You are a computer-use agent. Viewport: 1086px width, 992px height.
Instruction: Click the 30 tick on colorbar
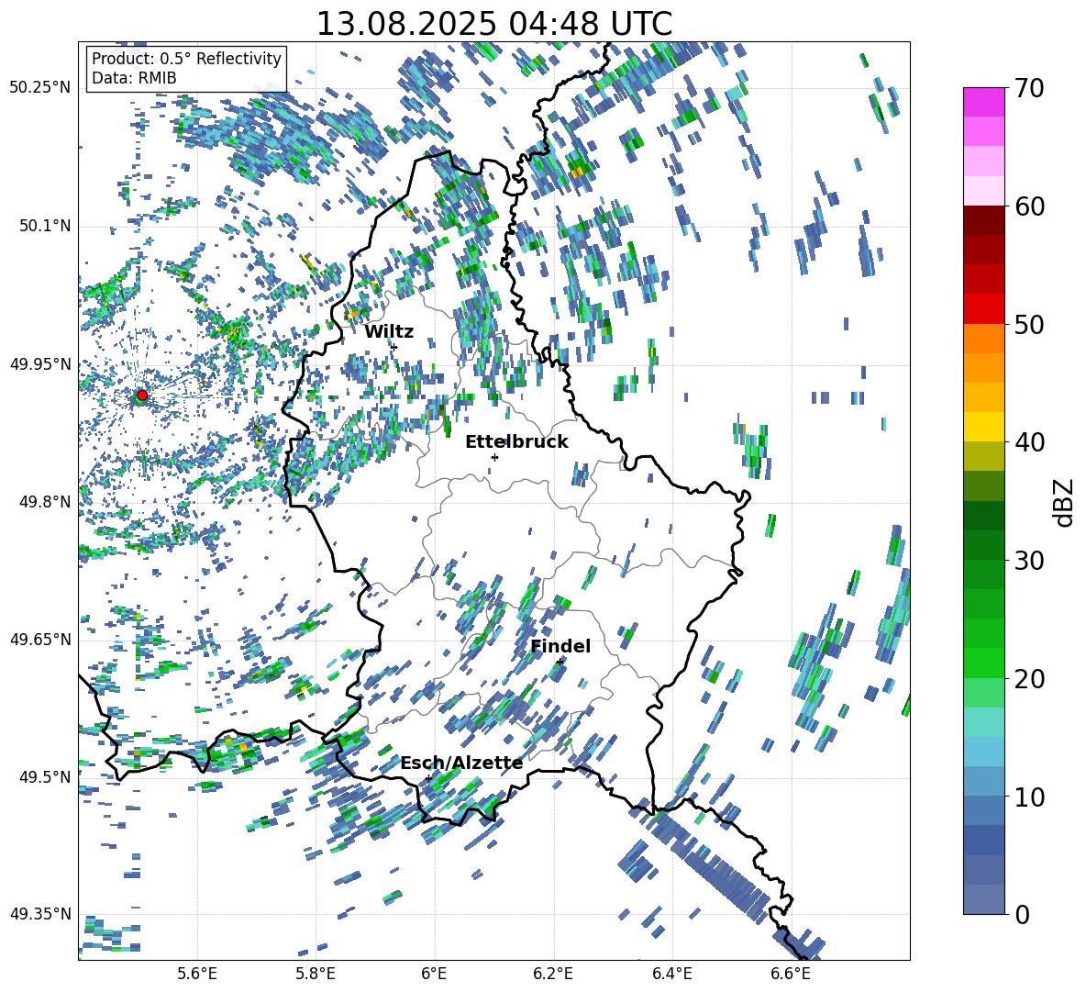[x=1030, y=561]
